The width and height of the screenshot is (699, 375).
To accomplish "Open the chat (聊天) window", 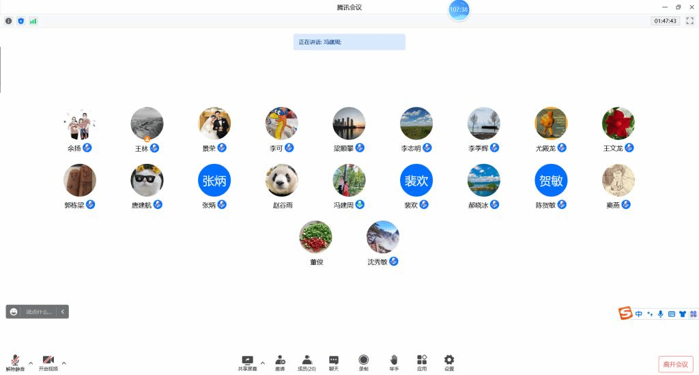I will pyautogui.click(x=334, y=362).
